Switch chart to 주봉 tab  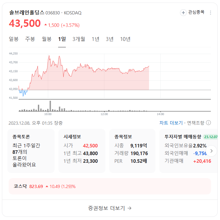click(30, 39)
